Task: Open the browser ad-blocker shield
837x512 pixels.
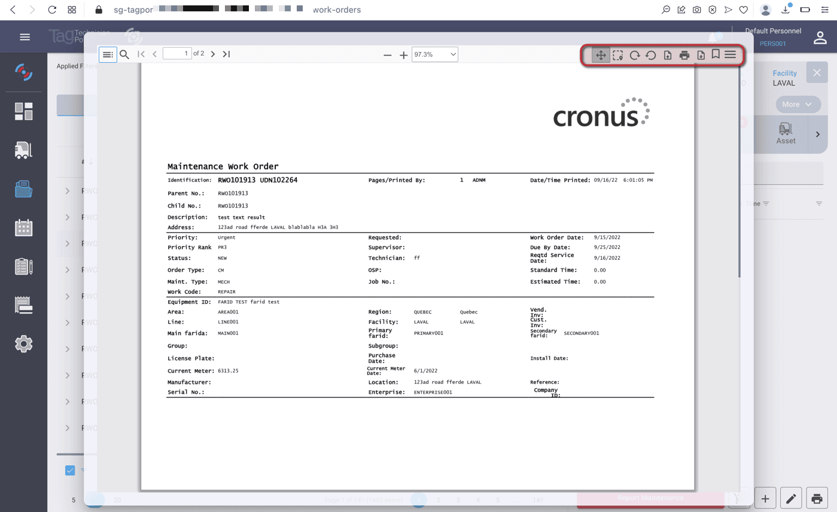Action: (713, 10)
